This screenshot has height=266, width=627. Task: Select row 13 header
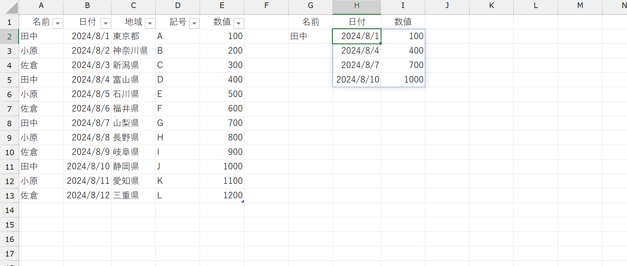pos(9,196)
